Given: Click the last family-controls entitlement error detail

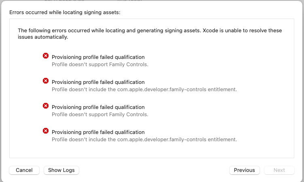Looking at the screenshot, I should tap(144, 139).
